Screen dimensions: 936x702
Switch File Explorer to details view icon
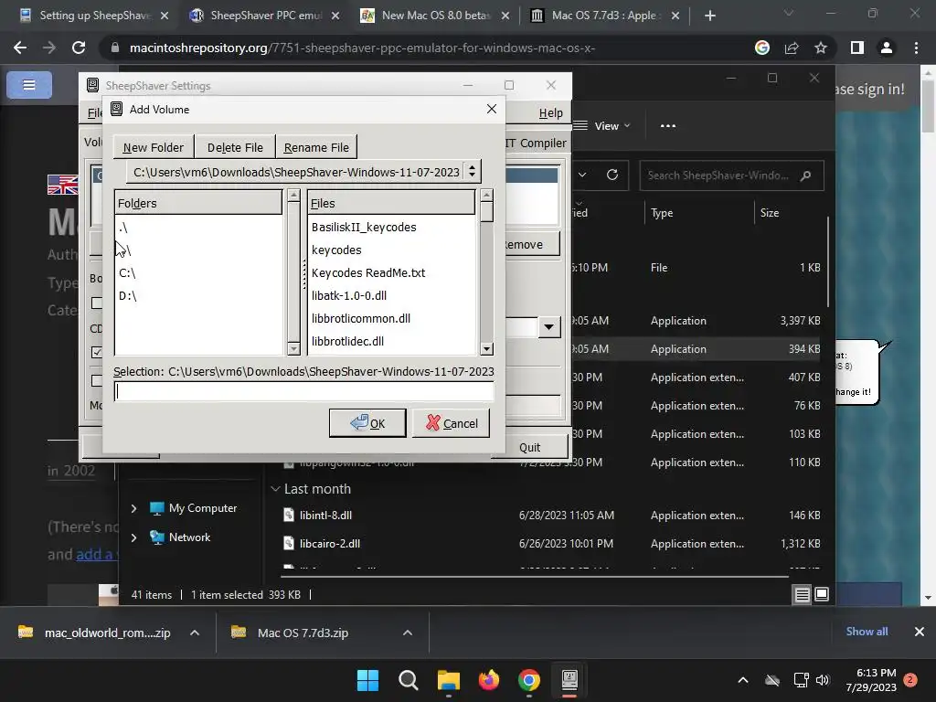tap(802, 594)
